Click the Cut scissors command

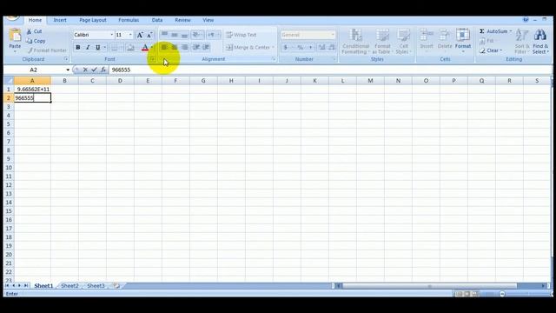click(x=35, y=31)
